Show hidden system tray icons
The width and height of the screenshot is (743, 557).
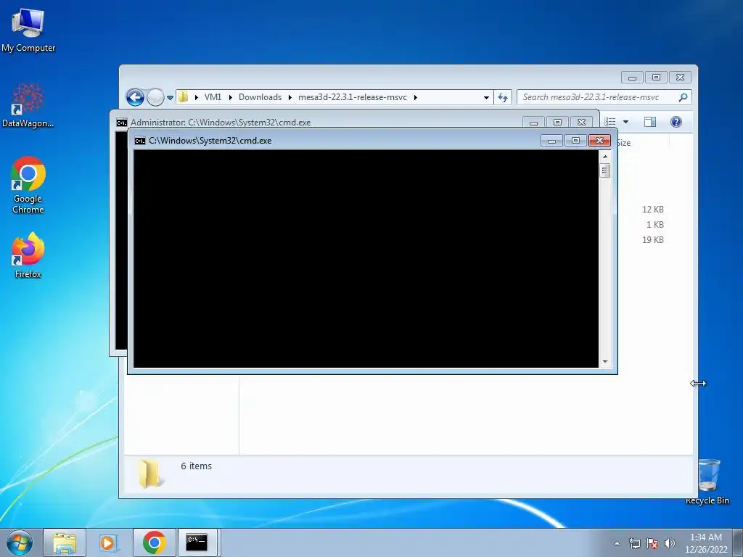coord(617,543)
